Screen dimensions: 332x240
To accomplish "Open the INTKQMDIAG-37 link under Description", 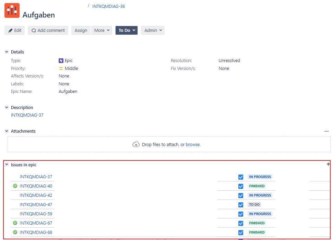I will 27,115.
